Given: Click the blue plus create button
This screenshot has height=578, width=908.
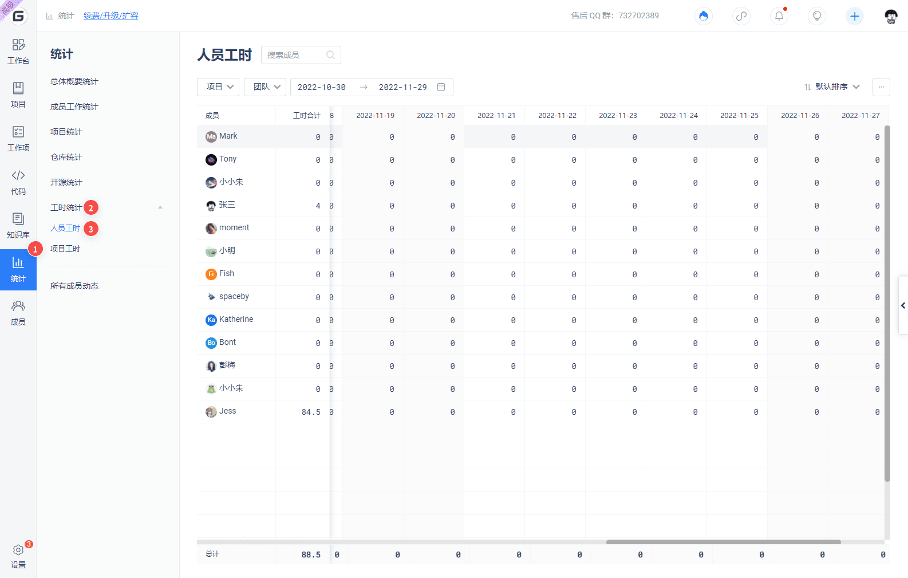Looking at the screenshot, I should tap(855, 16).
